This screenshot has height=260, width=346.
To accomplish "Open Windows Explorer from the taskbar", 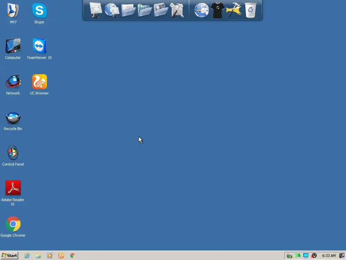I will click(x=38, y=256).
